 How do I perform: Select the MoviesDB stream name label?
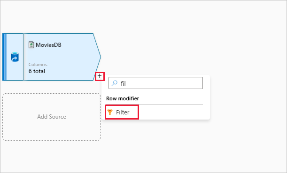pos(48,45)
